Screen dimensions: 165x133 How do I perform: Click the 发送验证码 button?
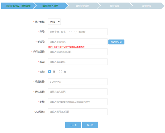coord(116,42)
